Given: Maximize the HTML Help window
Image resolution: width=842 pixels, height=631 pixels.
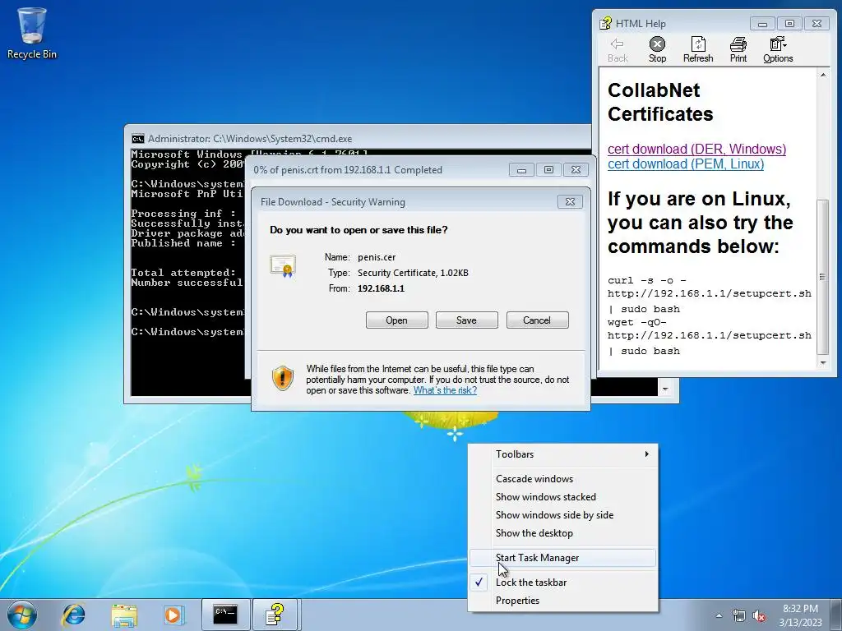Looking at the screenshot, I should click(789, 24).
